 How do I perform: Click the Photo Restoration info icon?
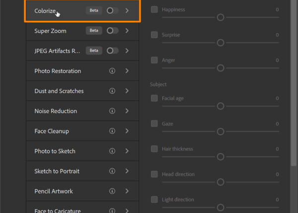pos(112,71)
